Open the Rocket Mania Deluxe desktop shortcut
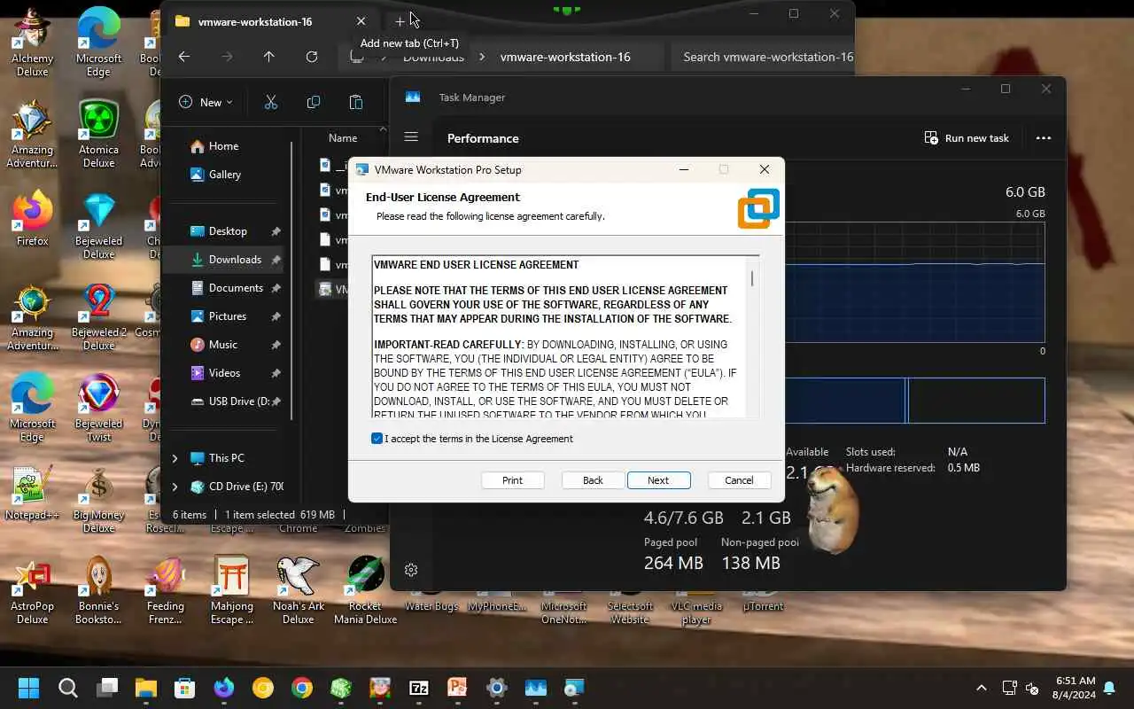This screenshot has height=709, width=1134. 365,590
